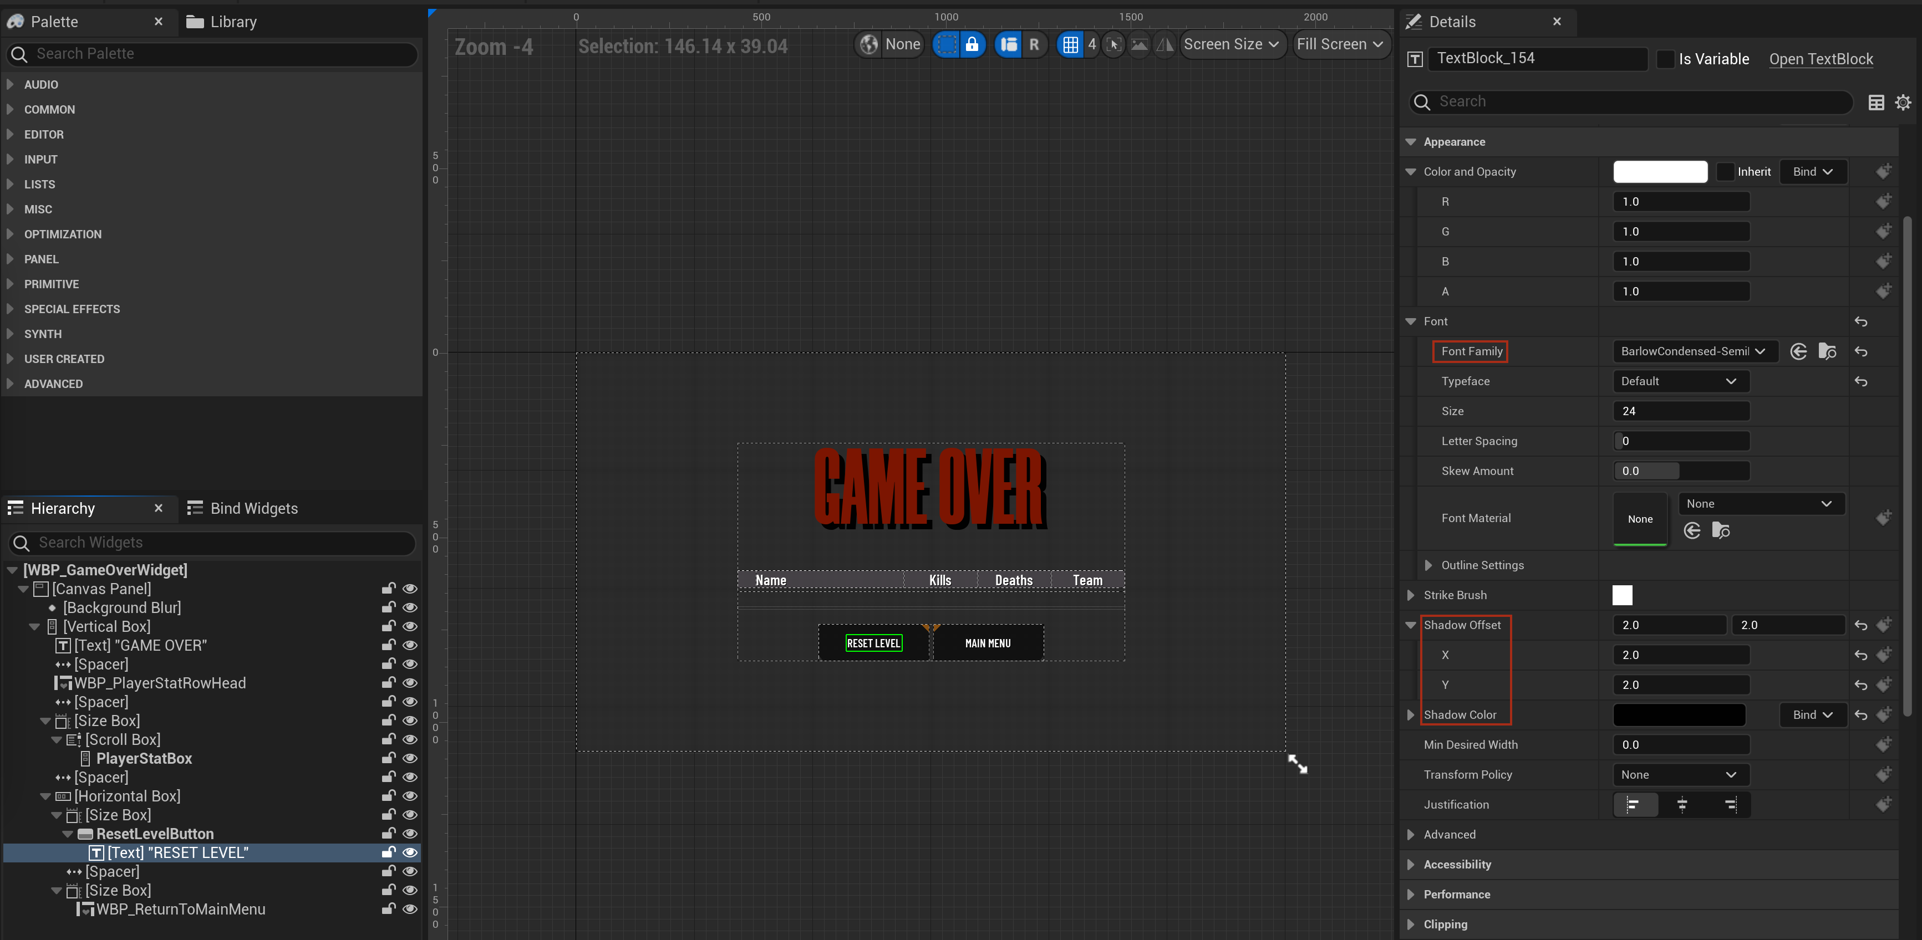Hide the Vertical Box widget

pyautogui.click(x=410, y=626)
